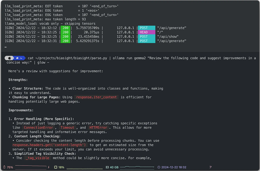
Task: Click the 23.415458ms latency value
Action: 88,36
